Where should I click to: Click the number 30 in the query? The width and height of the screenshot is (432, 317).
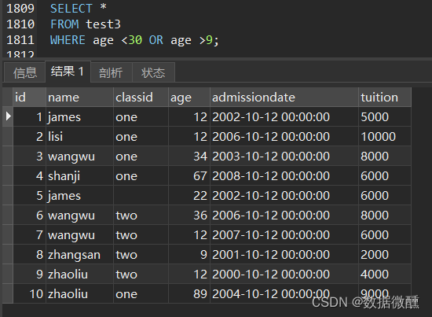[135, 40]
